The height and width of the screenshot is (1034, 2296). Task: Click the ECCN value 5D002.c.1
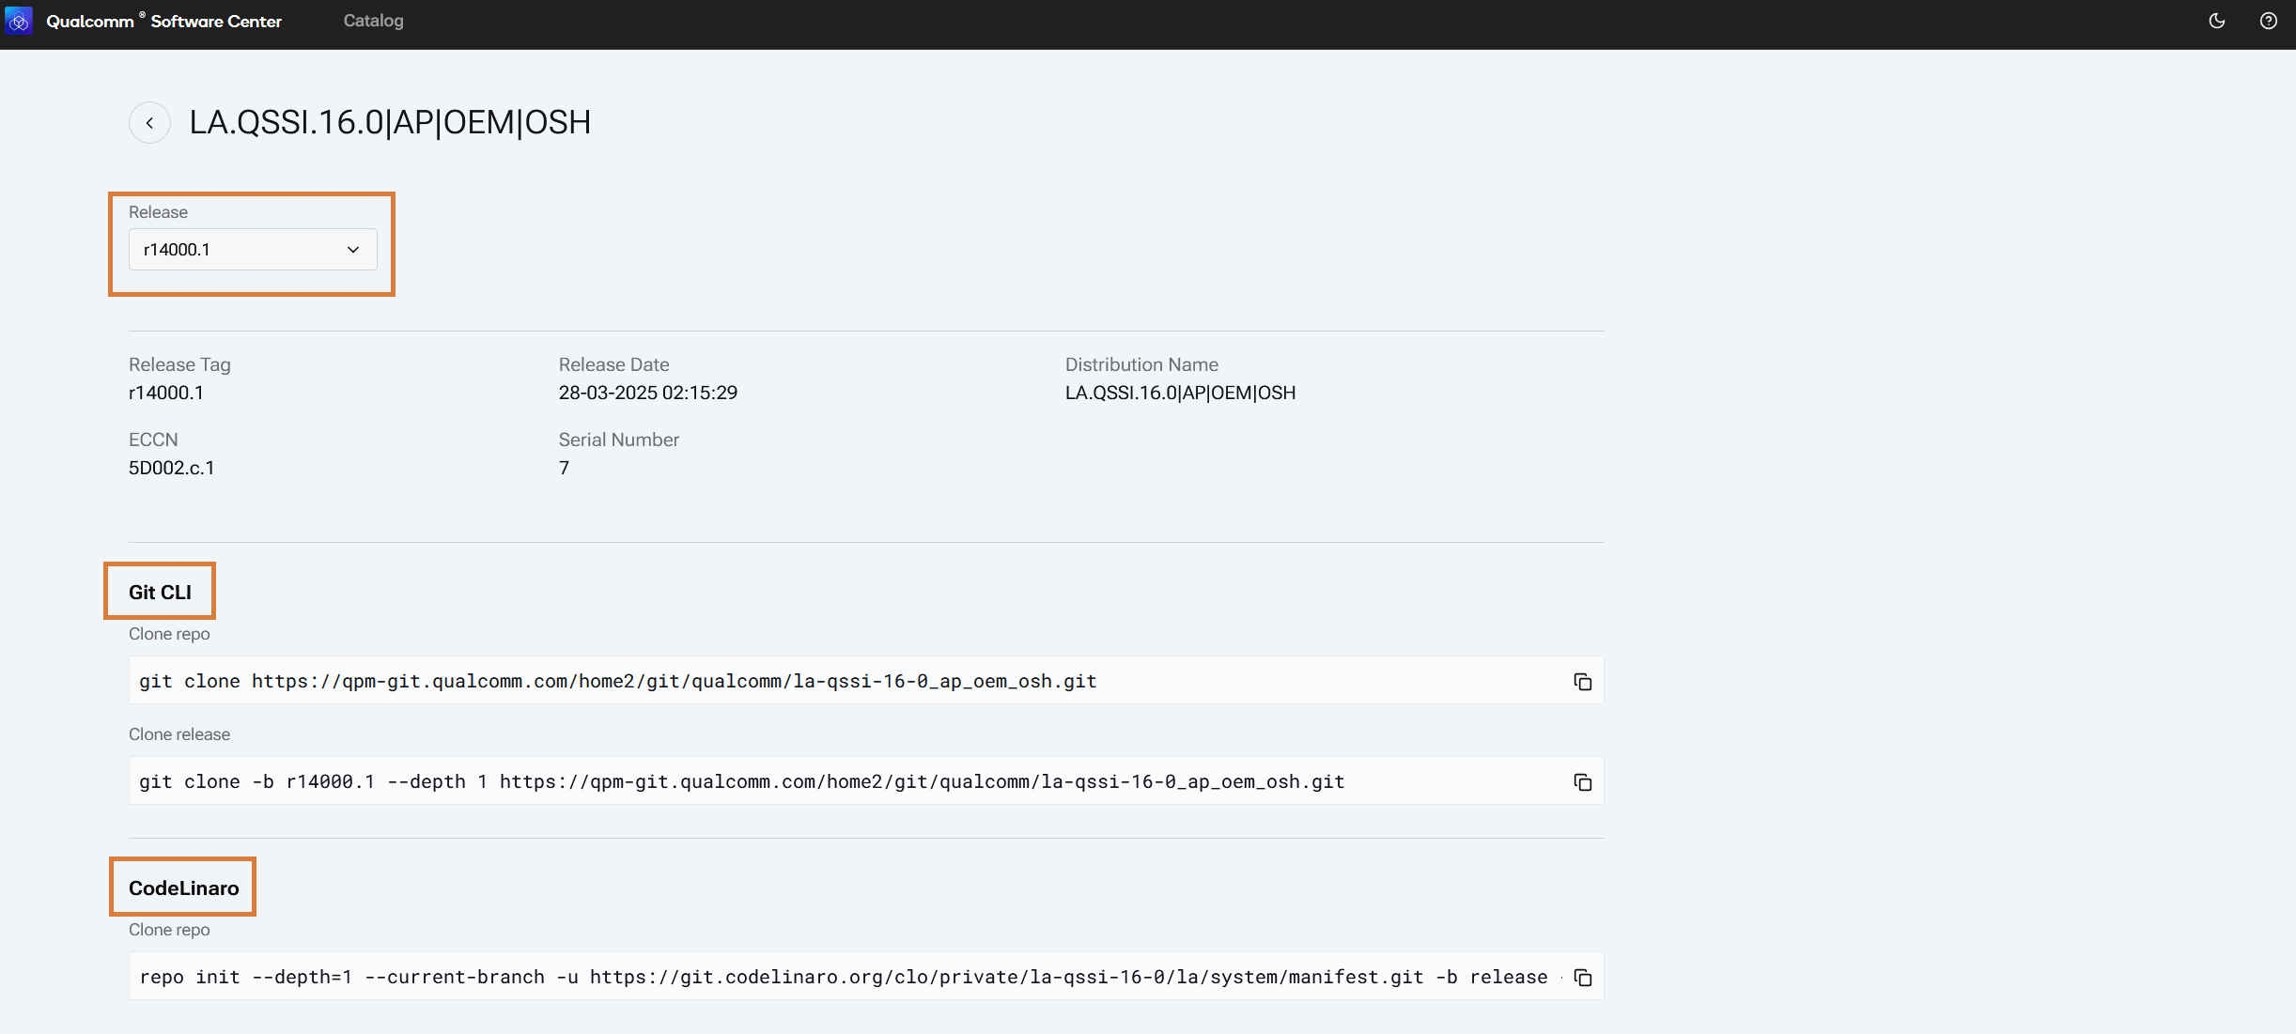[172, 468]
